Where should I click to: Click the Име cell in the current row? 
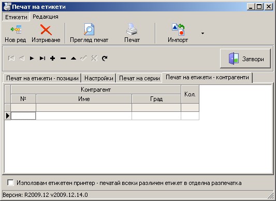(84, 116)
